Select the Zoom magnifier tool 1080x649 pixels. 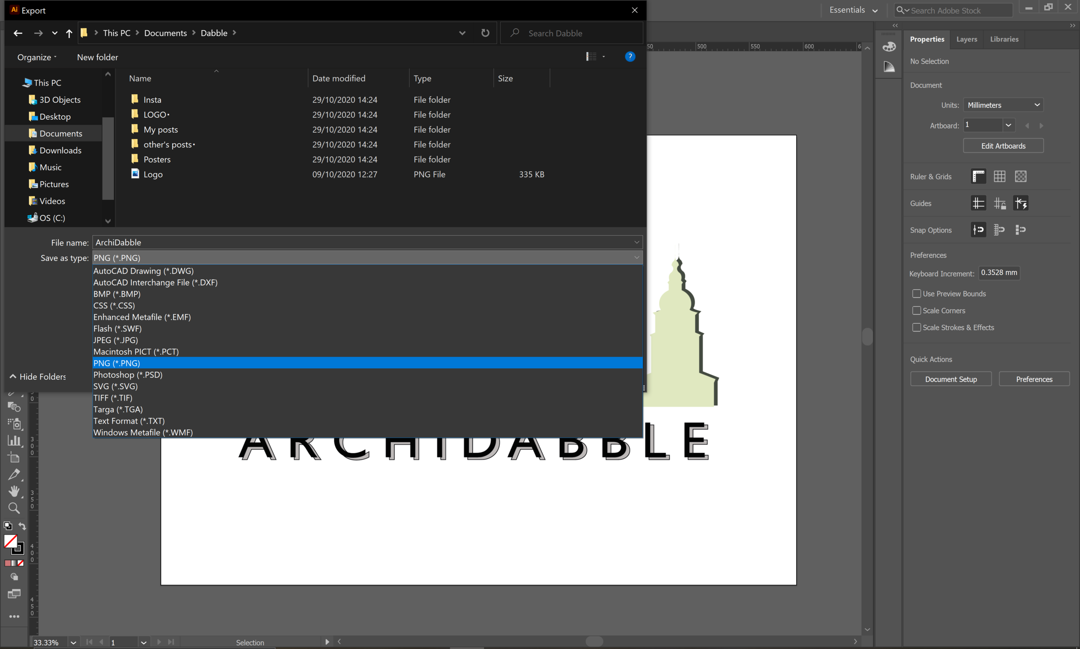point(14,508)
